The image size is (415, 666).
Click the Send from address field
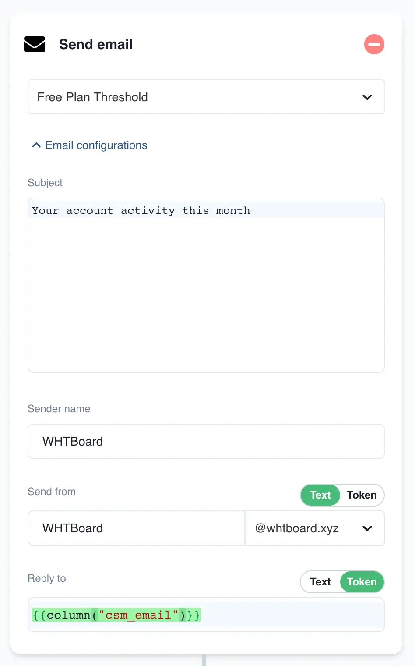click(x=136, y=528)
